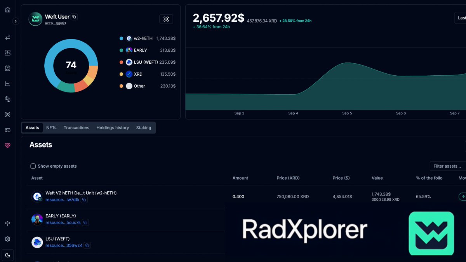Click the move arrow button in w2-hETH row

click(x=462, y=197)
